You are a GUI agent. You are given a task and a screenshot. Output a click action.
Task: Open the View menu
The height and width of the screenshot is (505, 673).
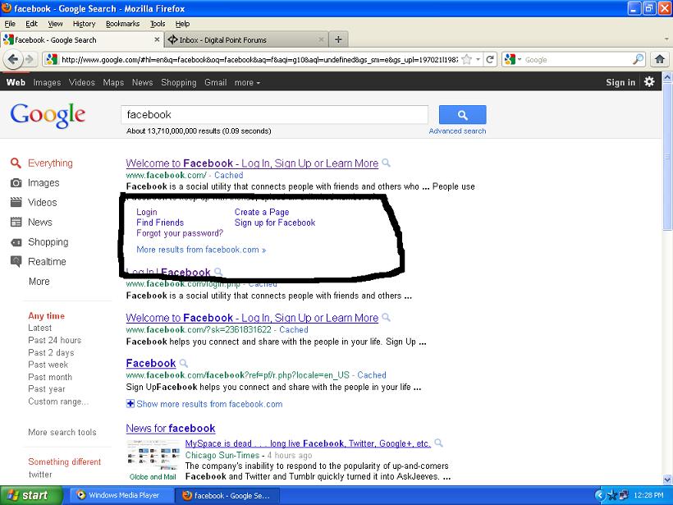(x=55, y=24)
